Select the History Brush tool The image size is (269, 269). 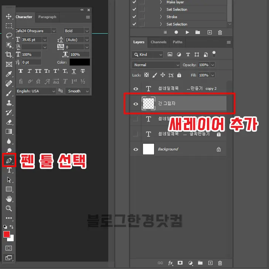[x=9, y=113]
